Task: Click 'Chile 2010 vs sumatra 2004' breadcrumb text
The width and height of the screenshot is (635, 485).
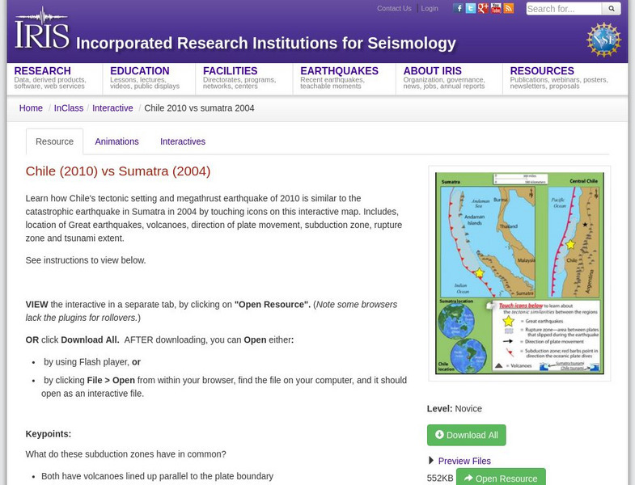Action: (199, 108)
